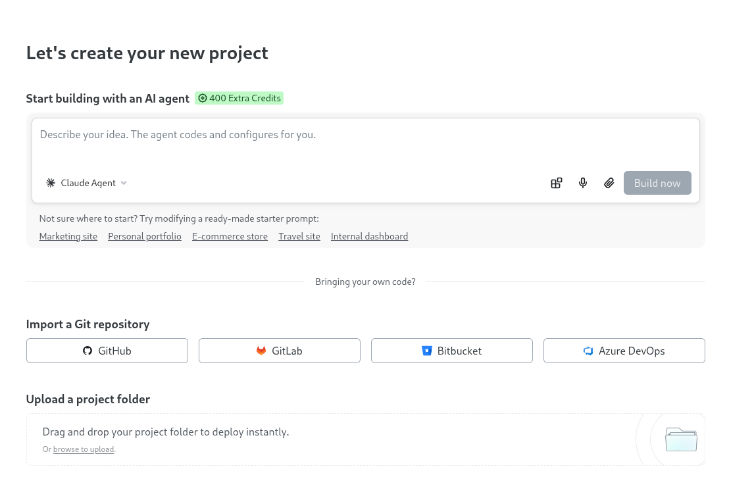729x498 pixels.
Task: Select the Marketing site starter prompt
Action: (x=68, y=236)
